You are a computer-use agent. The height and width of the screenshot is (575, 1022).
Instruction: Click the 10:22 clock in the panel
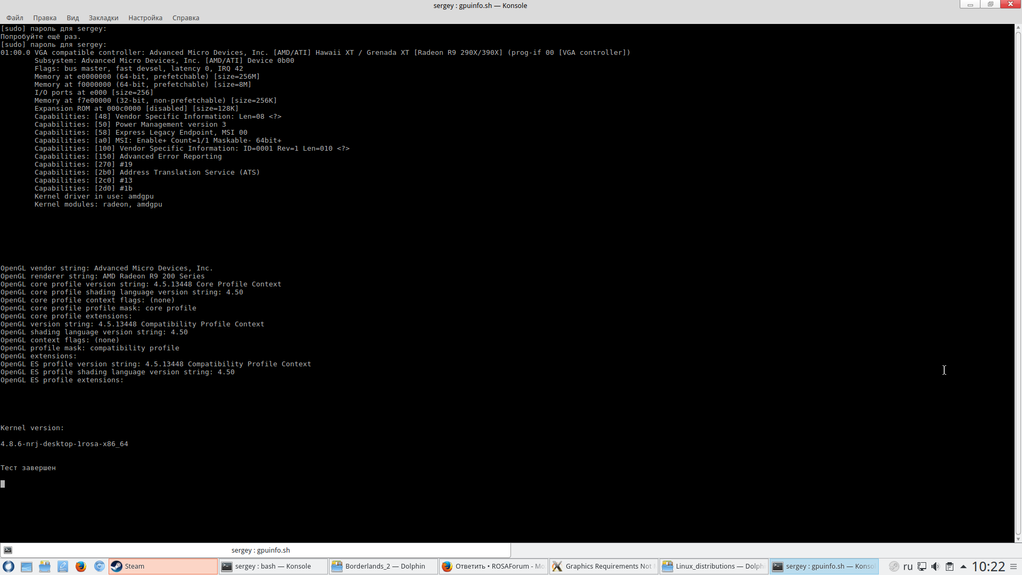[988, 566]
